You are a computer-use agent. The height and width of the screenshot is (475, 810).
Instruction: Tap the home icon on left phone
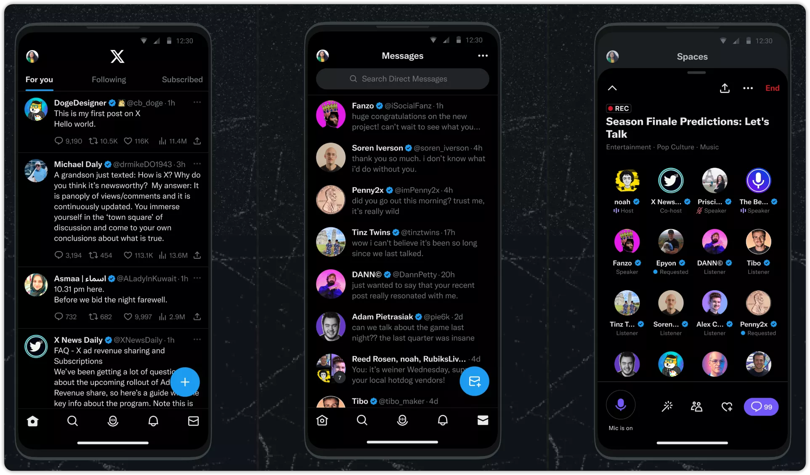(x=32, y=421)
